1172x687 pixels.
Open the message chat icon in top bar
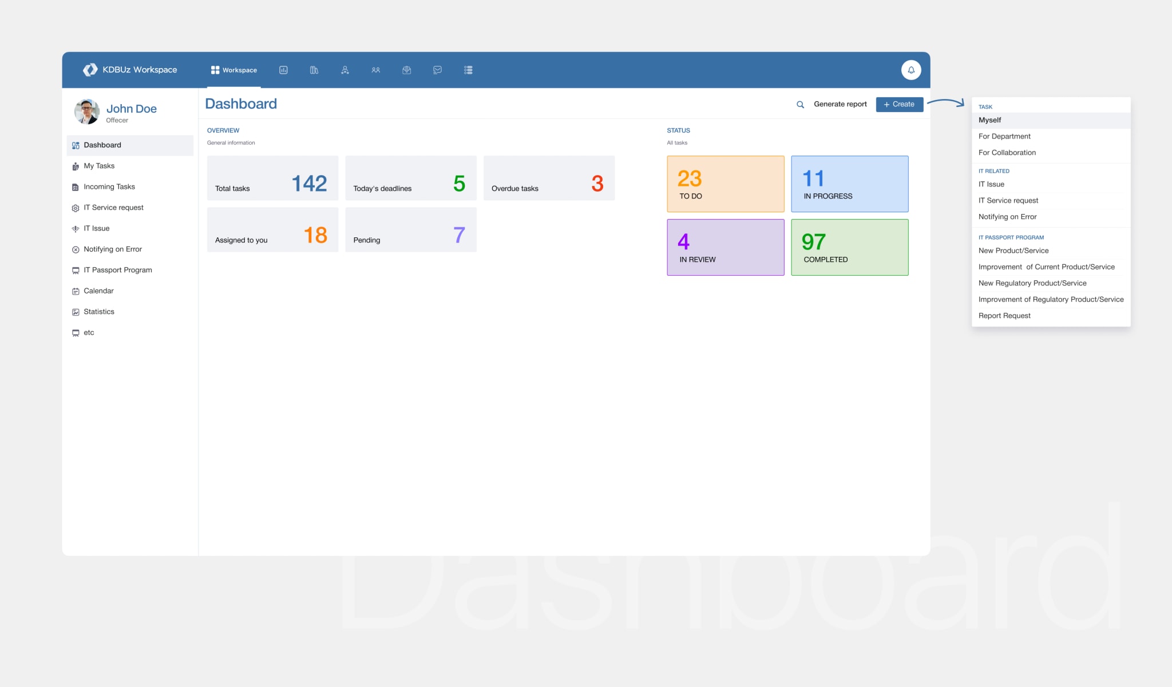coord(438,70)
